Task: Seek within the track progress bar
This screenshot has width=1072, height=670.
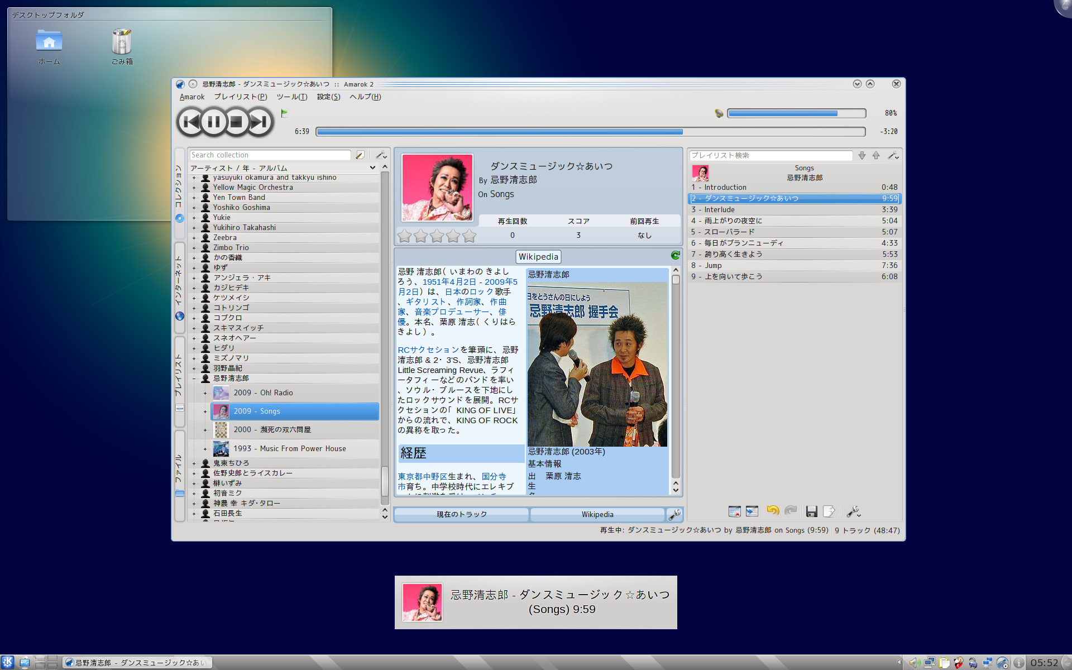Action: click(x=591, y=132)
